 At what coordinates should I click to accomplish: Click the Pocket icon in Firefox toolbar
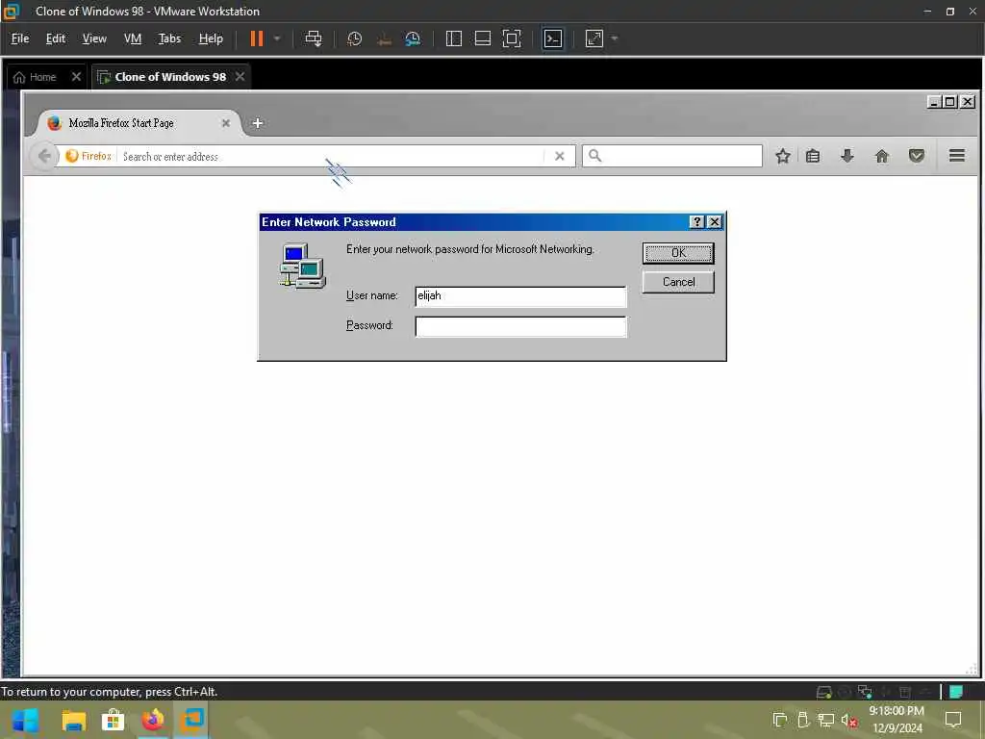[917, 156]
